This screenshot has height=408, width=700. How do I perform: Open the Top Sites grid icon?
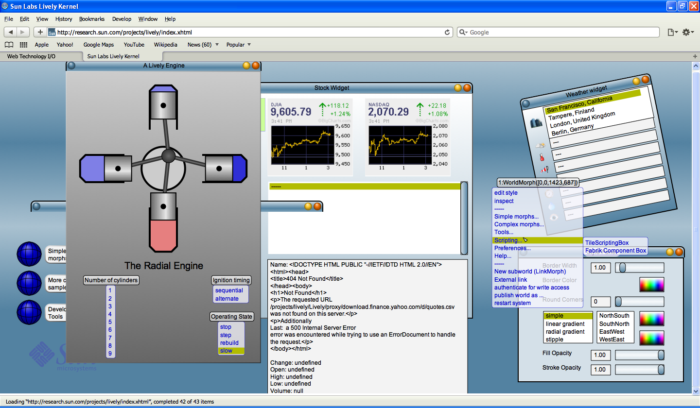click(x=23, y=45)
